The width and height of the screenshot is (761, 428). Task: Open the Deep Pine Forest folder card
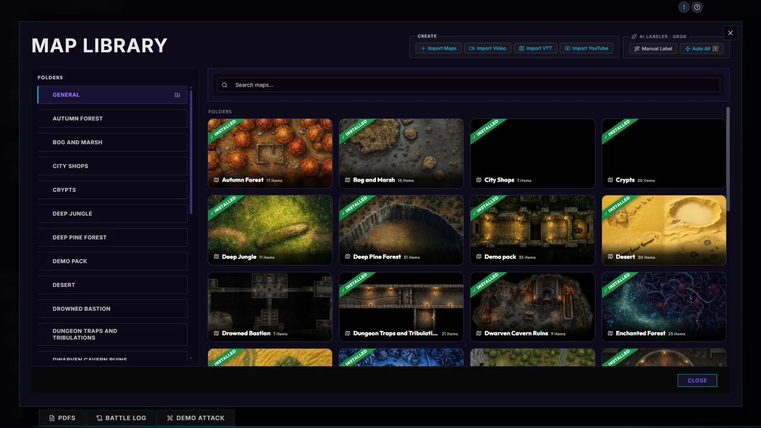(401, 230)
